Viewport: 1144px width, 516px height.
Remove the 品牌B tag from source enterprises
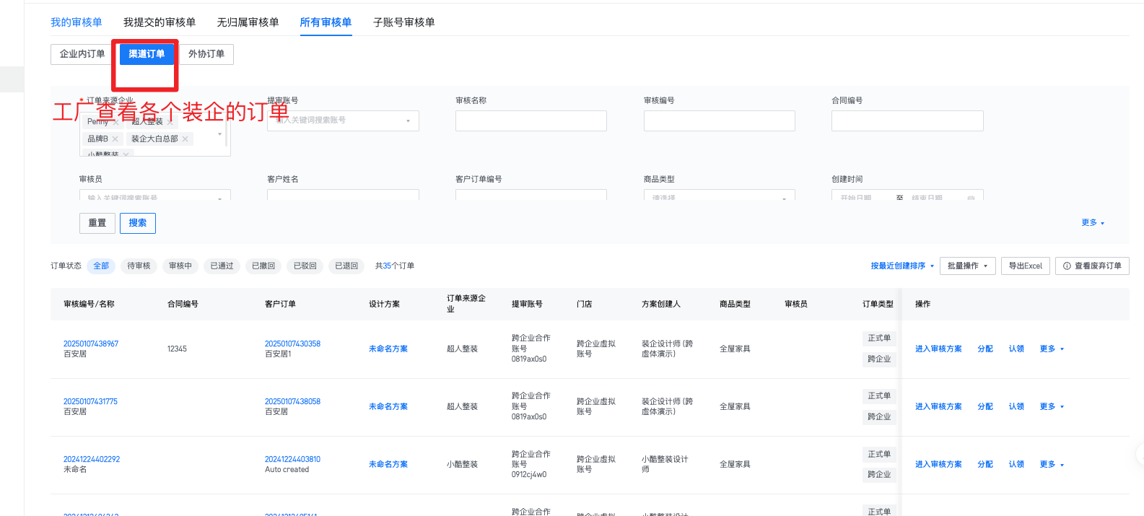pos(115,139)
